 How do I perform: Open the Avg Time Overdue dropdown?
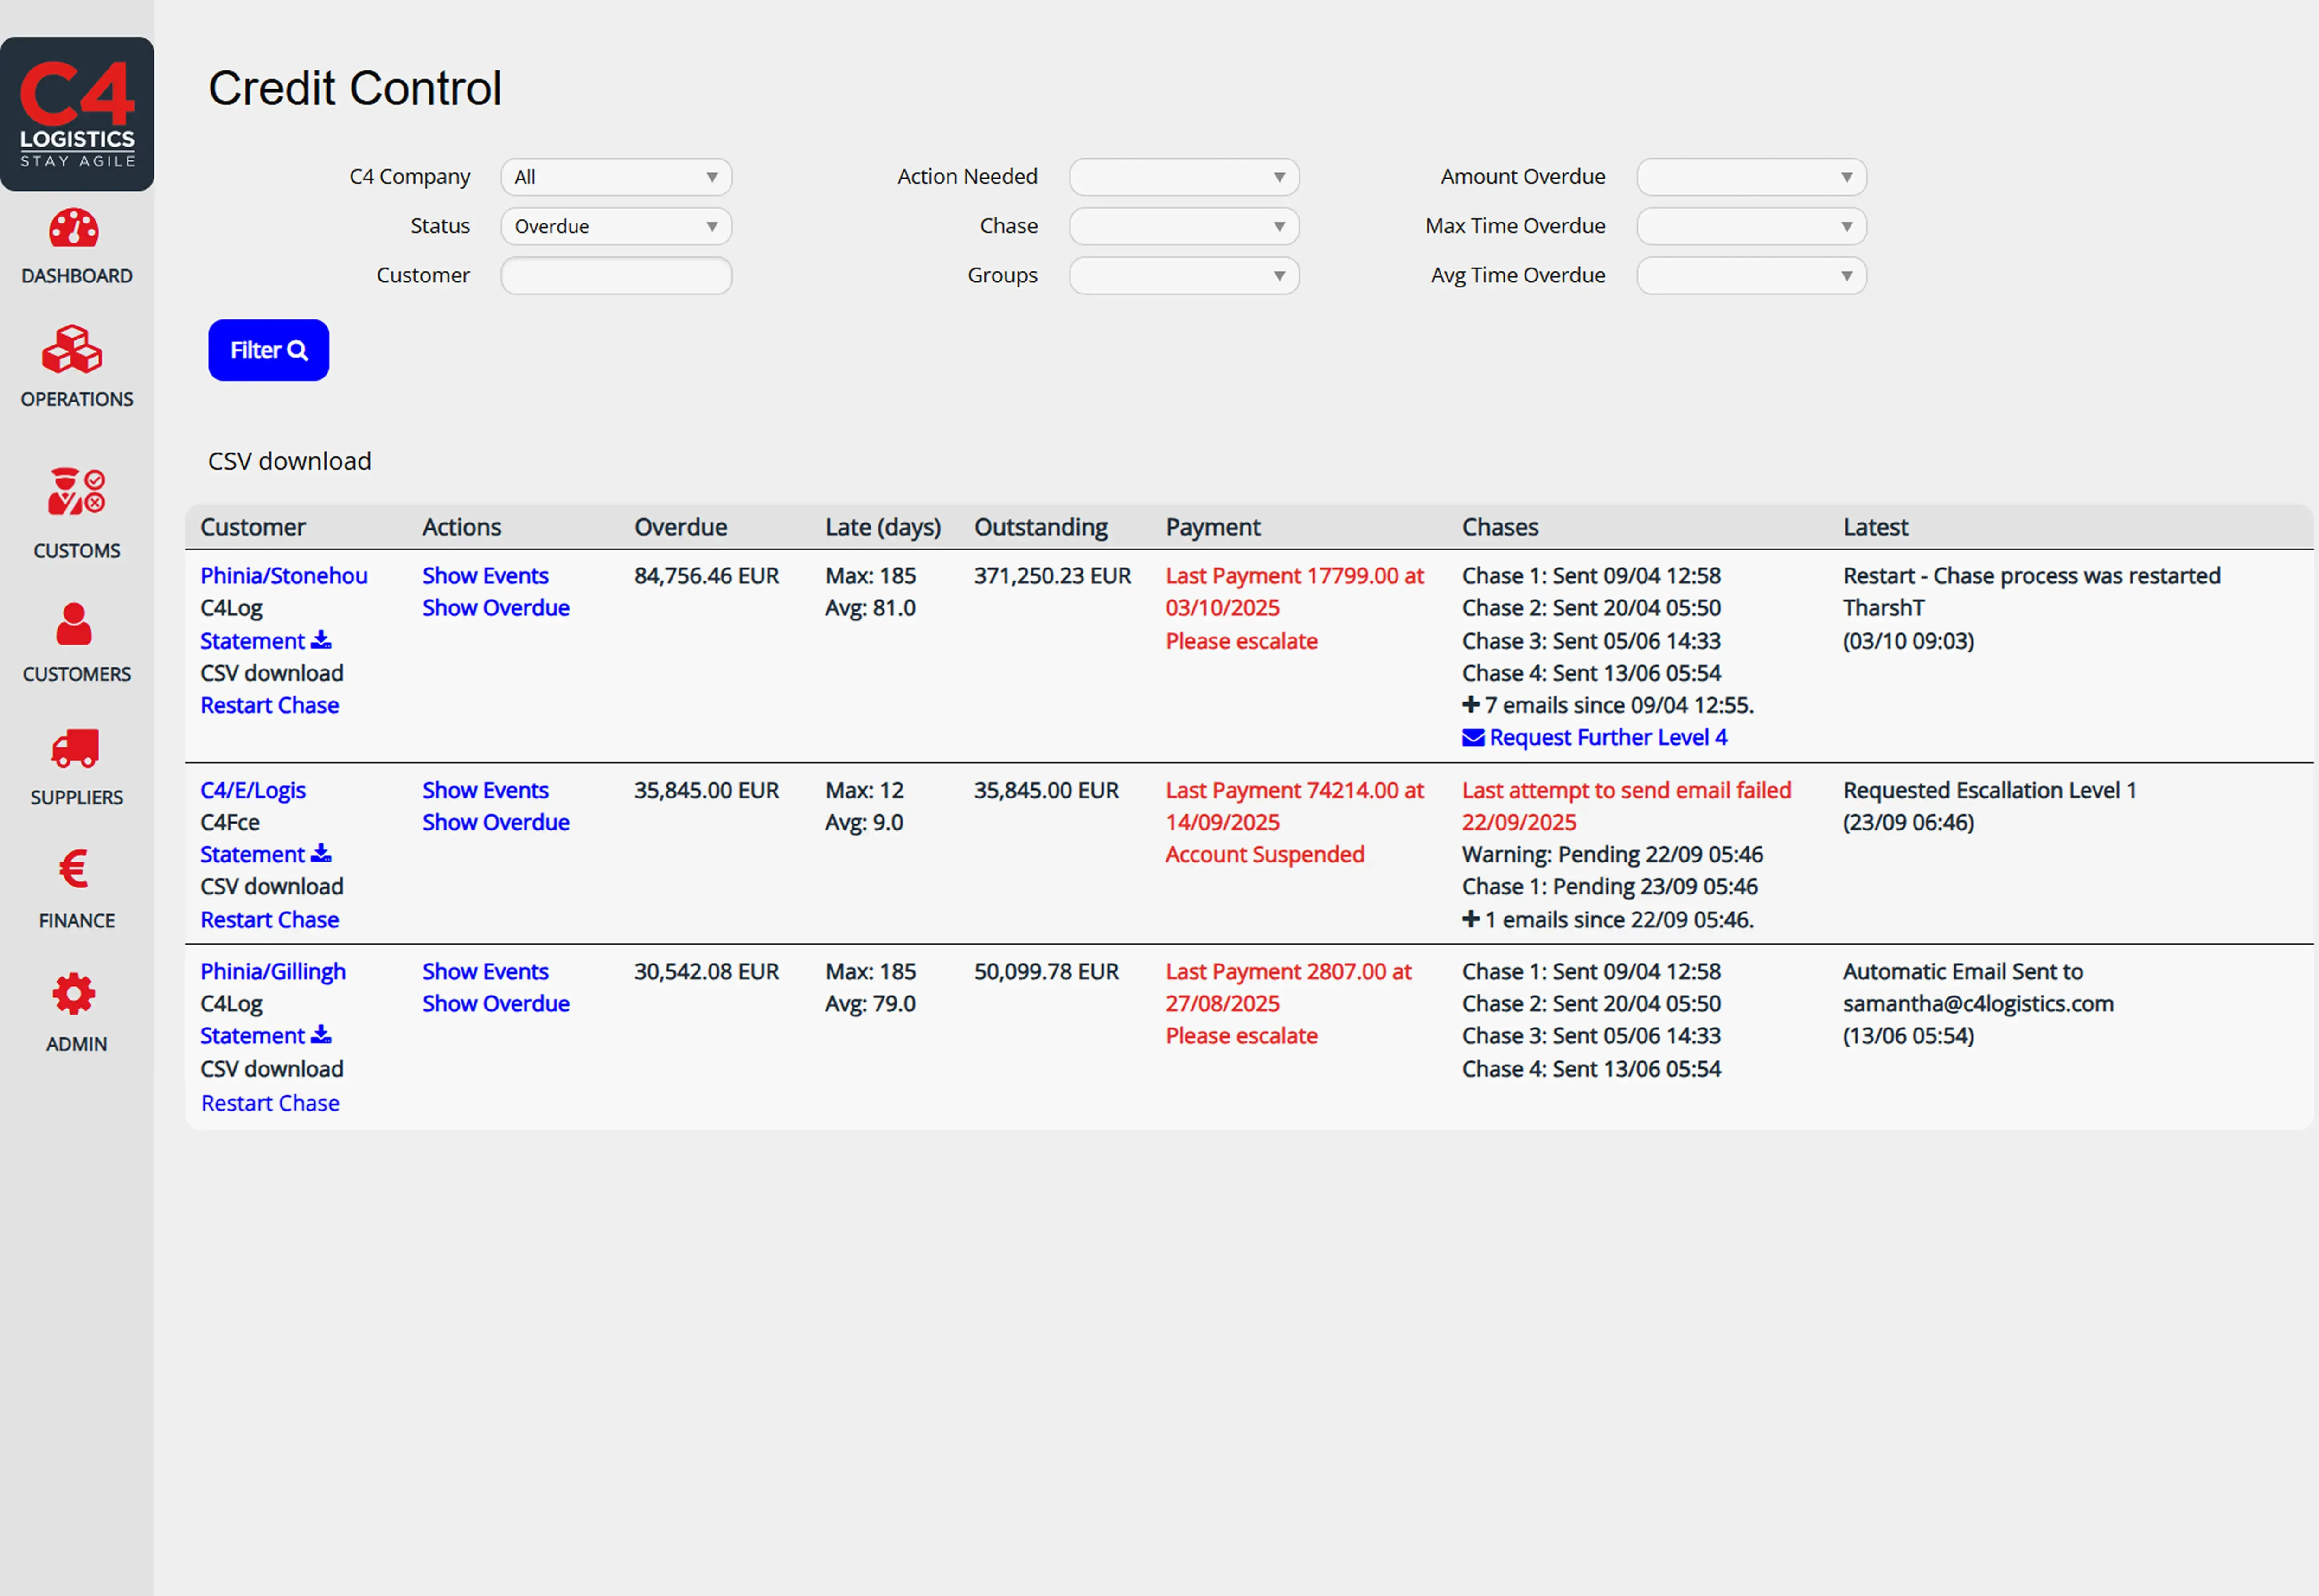coord(1751,275)
